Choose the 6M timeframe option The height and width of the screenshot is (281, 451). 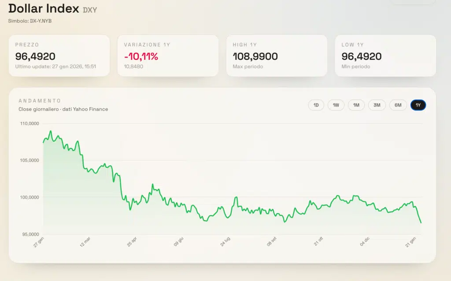pos(398,105)
